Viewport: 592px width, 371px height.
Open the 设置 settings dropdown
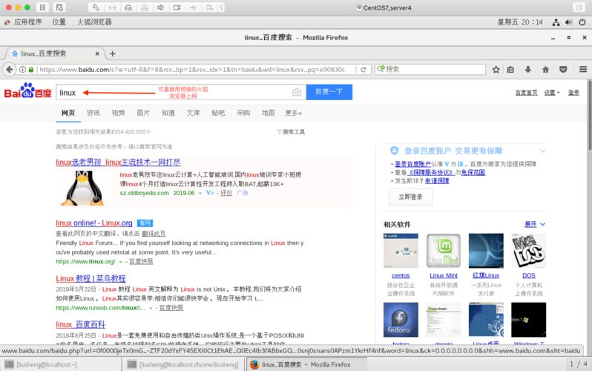tap(552, 93)
